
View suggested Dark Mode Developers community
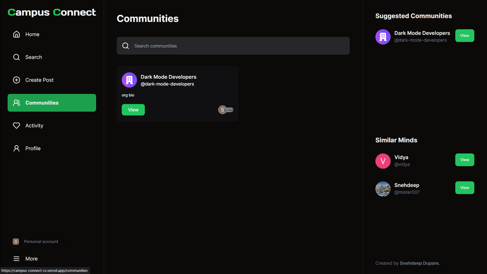464,36
